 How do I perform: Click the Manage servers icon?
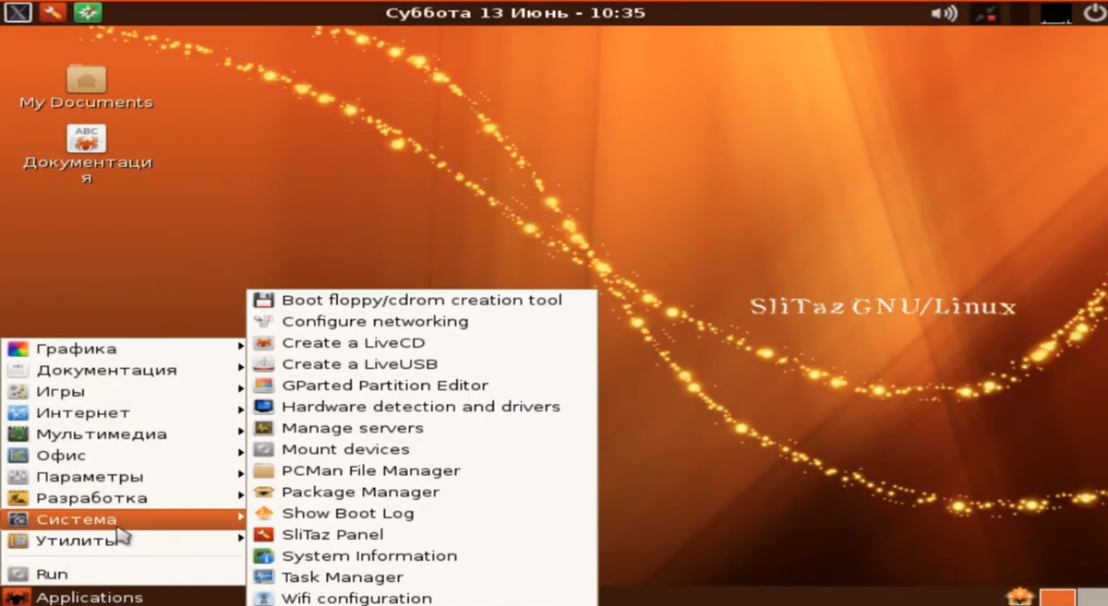264,428
